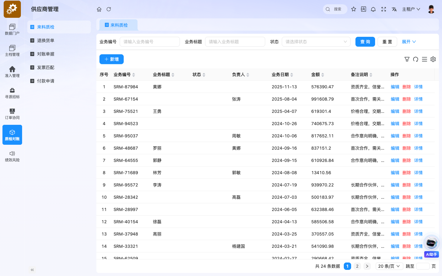Image resolution: width=442 pixels, height=276 pixels.
Task: Open the table filter funnel icon
Action: click(x=407, y=59)
